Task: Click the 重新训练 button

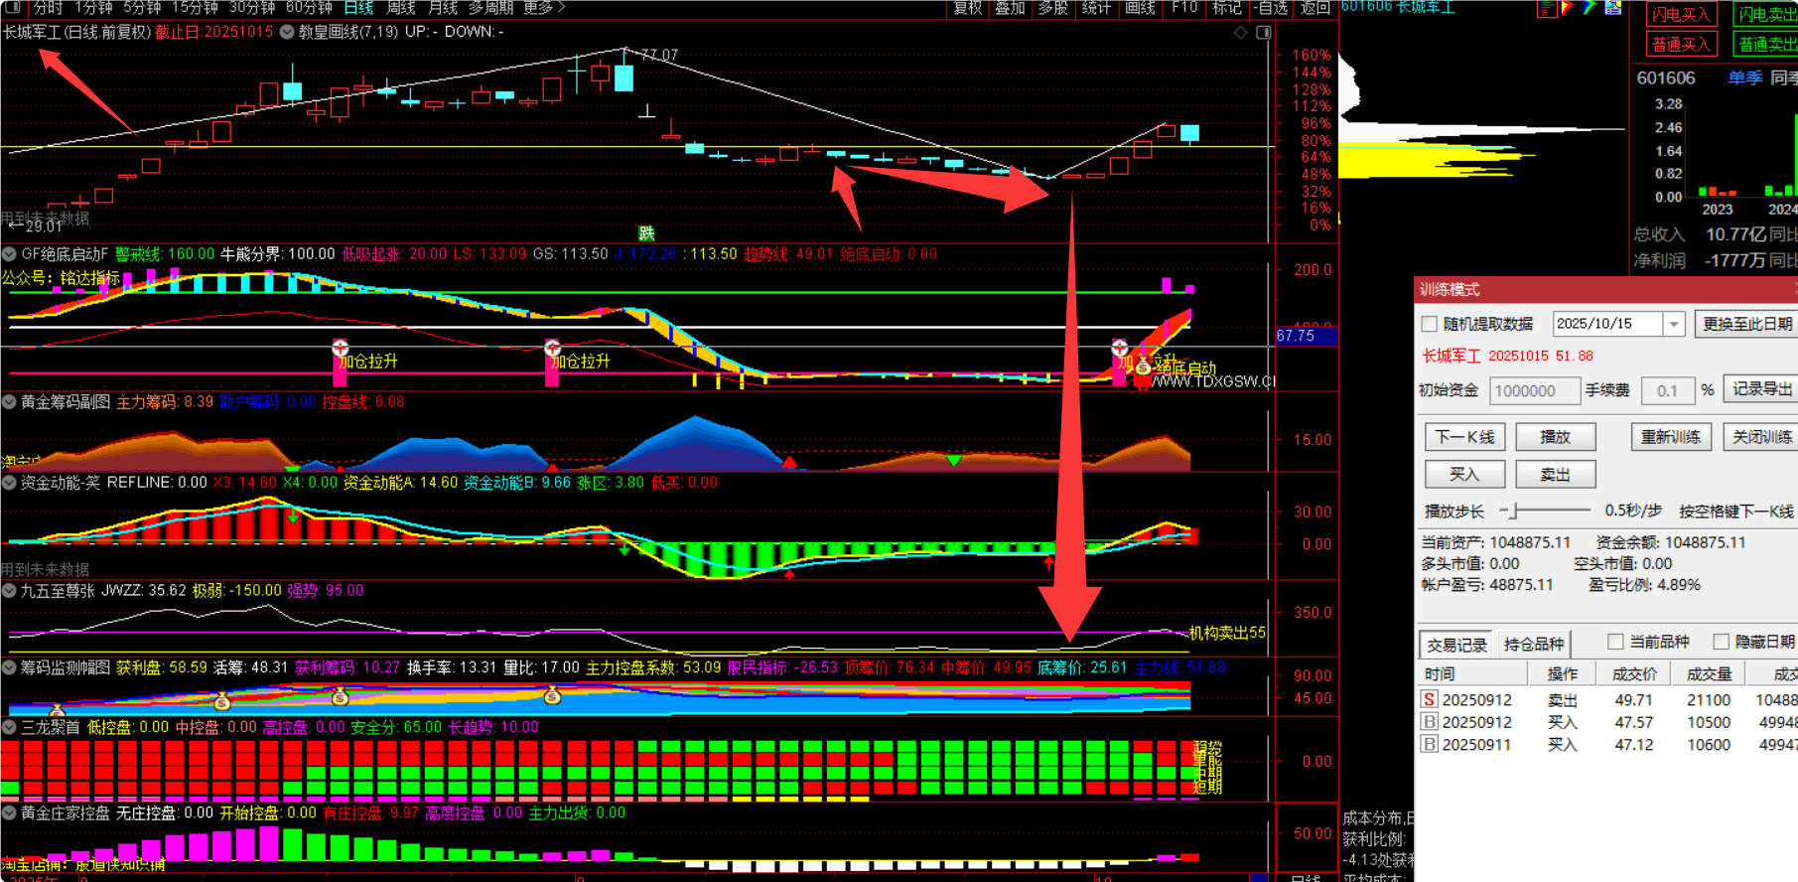Action: click(x=1670, y=437)
